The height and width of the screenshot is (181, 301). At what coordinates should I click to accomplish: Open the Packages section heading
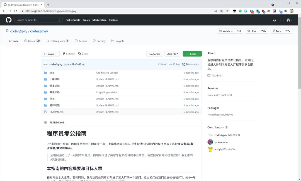pyautogui.click(x=213, y=108)
